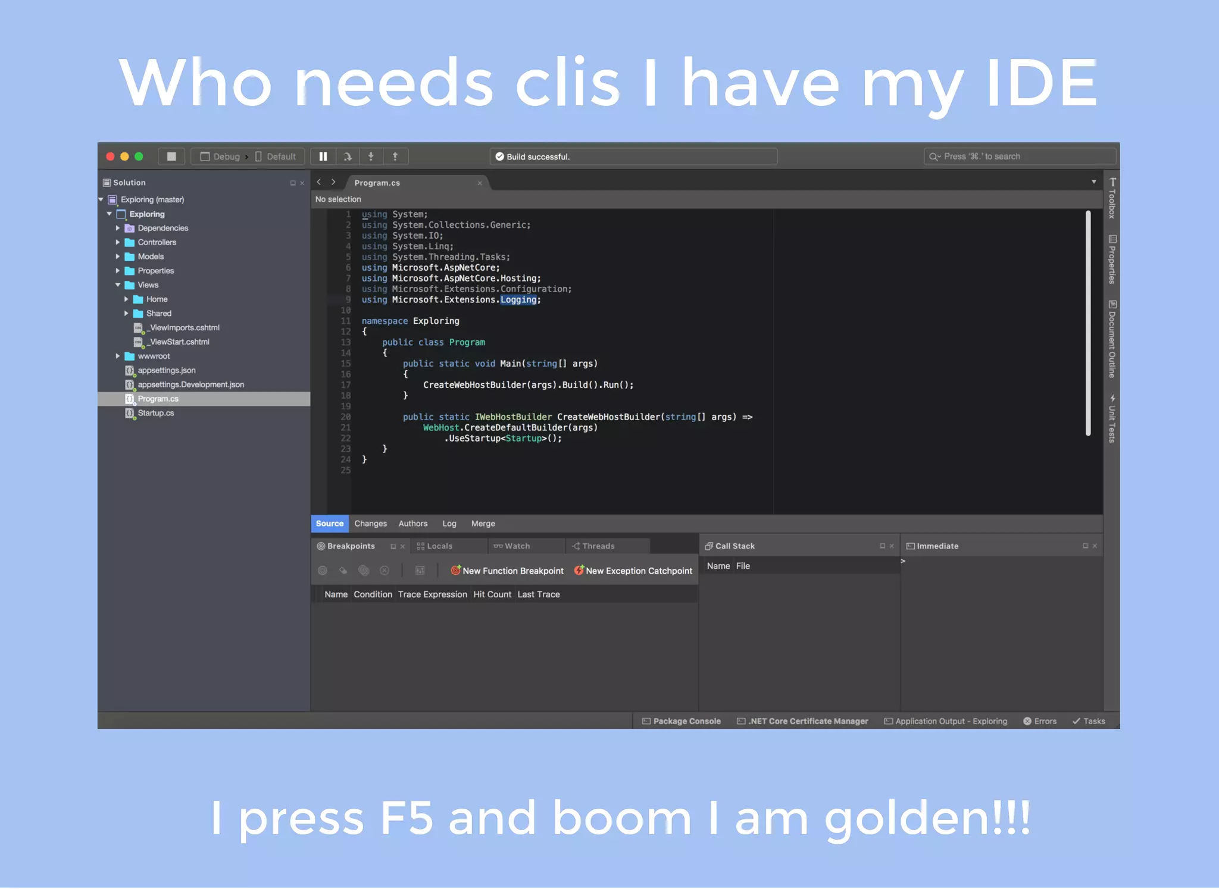The height and width of the screenshot is (889, 1219).
Task: Switch to the Changes view tab
Action: point(370,524)
